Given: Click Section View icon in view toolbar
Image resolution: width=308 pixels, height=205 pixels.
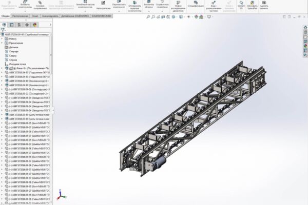Looking at the screenshot, I should coord(163,17).
